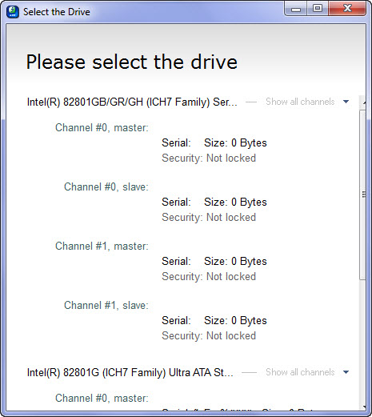Click the scrollbar track below the thumb

tap(363, 342)
